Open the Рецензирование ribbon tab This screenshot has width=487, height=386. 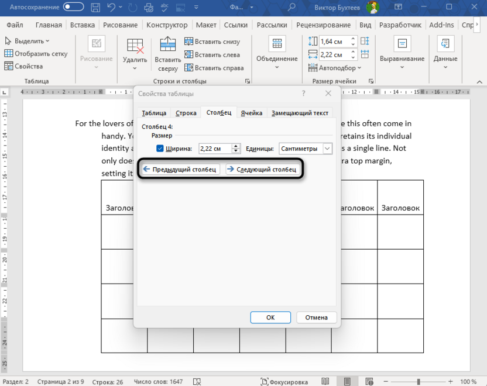point(323,25)
